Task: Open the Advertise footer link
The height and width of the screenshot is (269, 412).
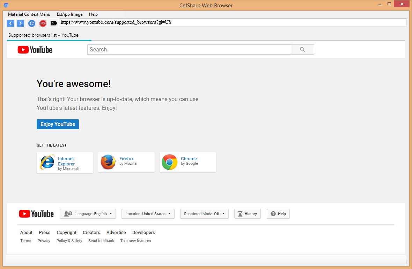Action: [x=116, y=232]
